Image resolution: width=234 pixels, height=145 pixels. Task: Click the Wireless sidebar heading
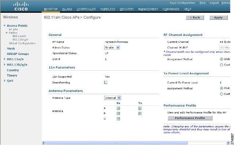pyautogui.click(x=10, y=17)
